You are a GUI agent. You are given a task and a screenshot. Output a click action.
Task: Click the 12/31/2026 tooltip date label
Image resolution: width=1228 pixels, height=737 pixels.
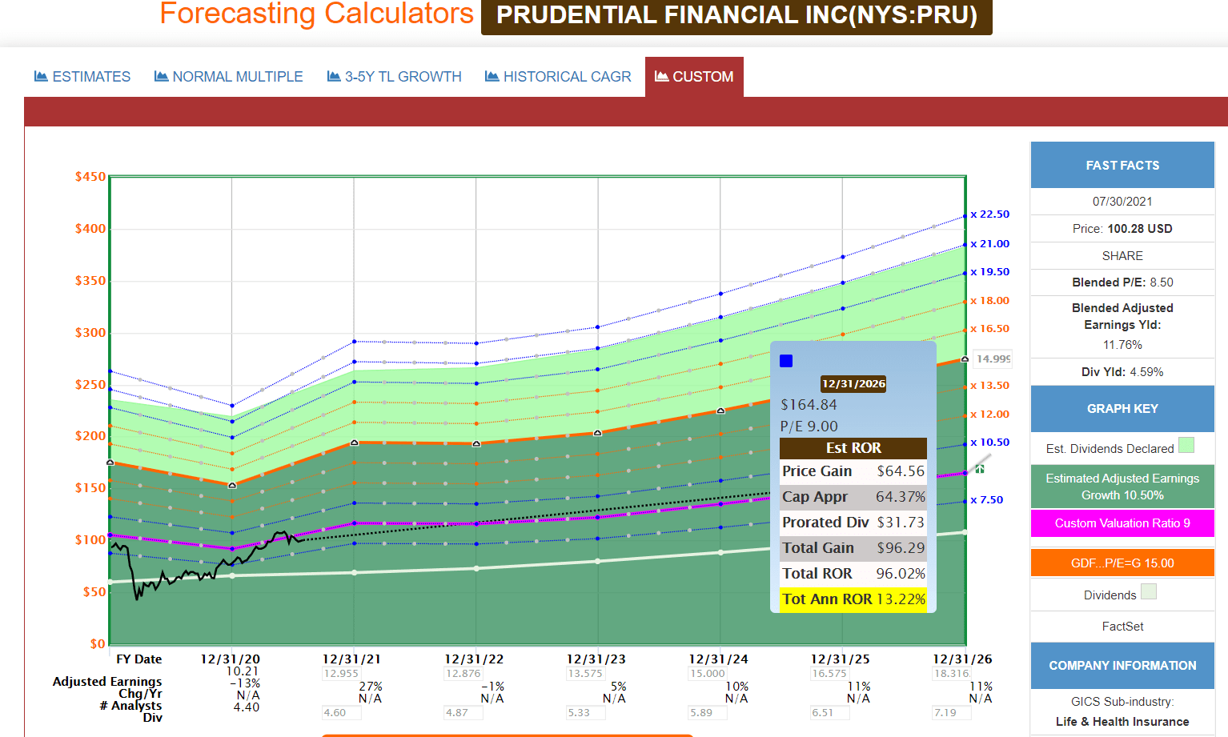click(x=853, y=384)
